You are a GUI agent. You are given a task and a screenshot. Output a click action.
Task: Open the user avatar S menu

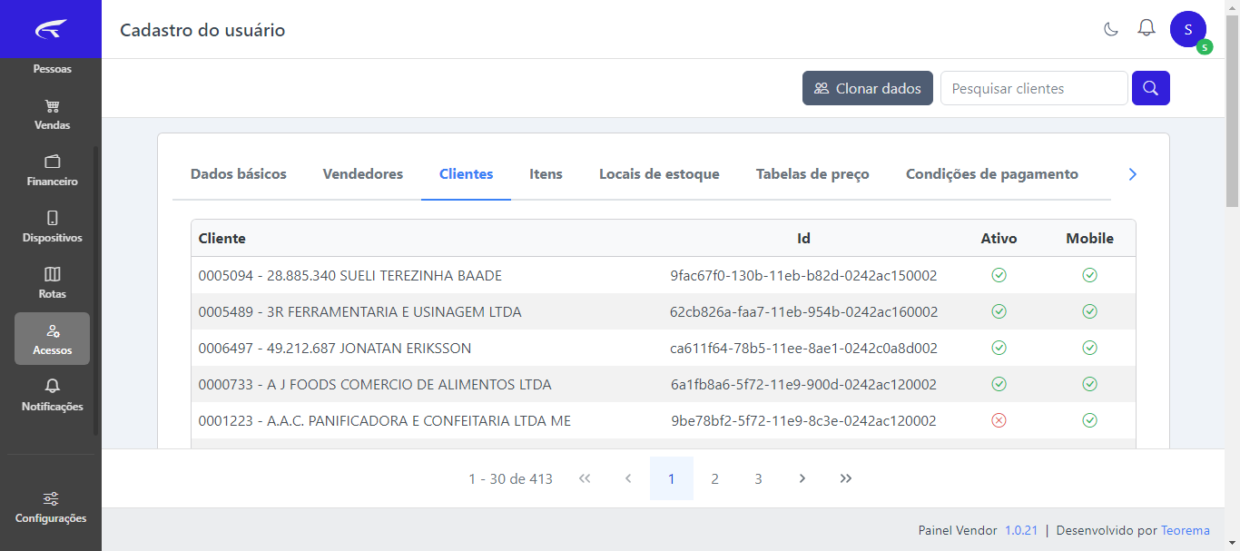(x=1188, y=29)
